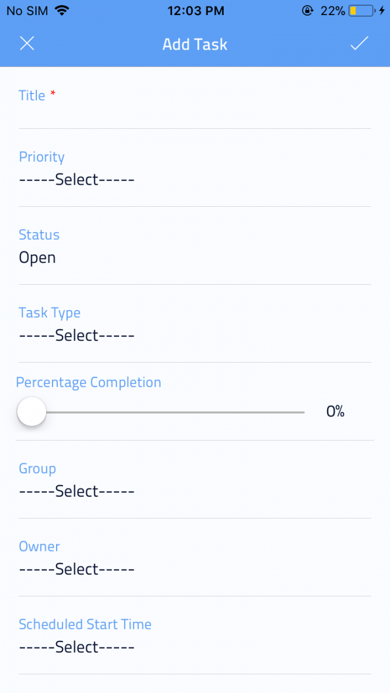Click the Percentage Completion slider handle

pos(32,412)
